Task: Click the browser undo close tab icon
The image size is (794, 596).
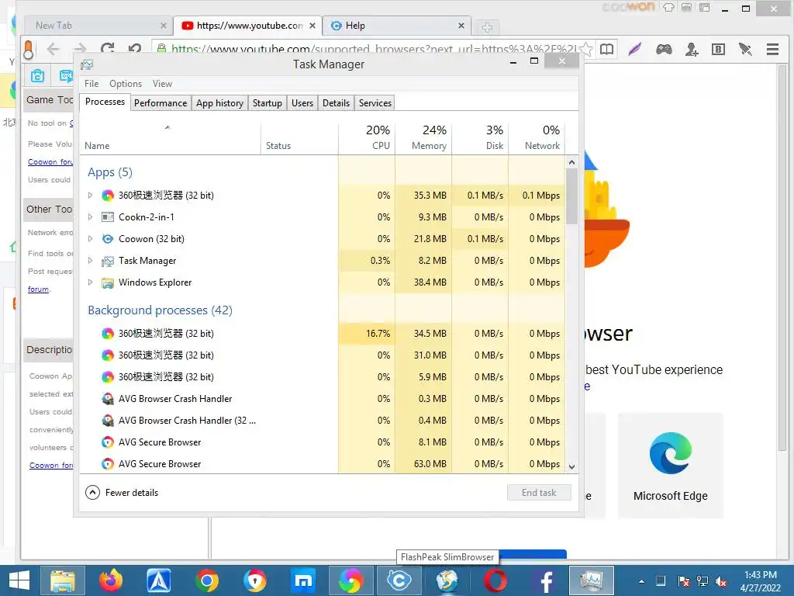Action: (x=135, y=49)
